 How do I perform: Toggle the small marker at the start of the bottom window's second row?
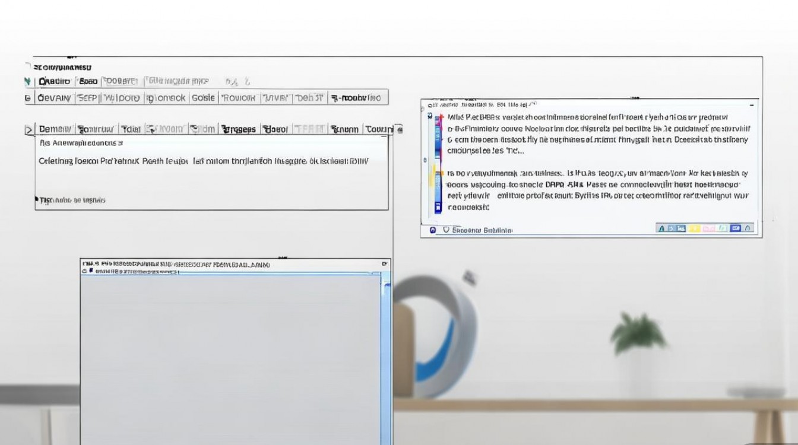pos(91,271)
